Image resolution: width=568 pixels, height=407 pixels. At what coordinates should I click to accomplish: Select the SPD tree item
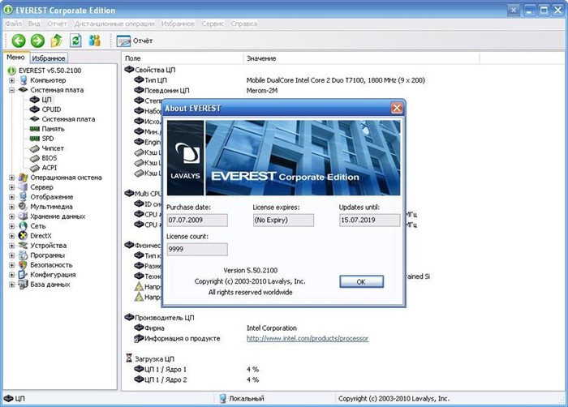(x=47, y=139)
